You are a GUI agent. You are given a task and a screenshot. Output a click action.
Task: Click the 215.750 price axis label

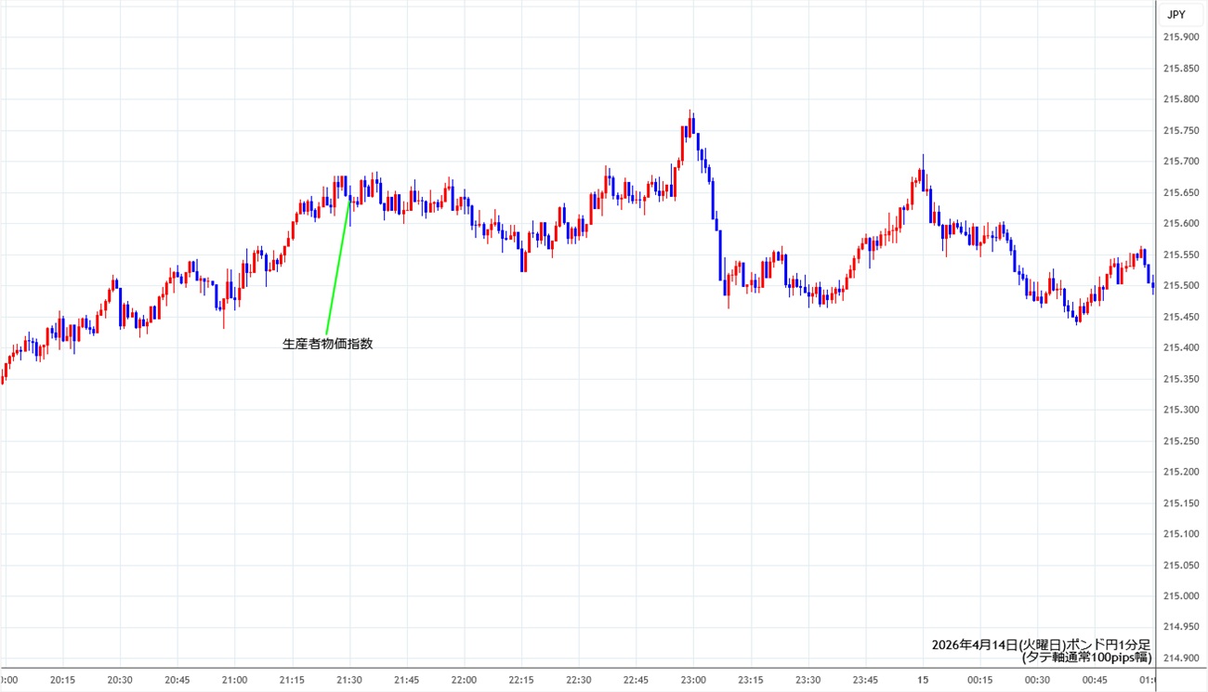point(1180,130)
